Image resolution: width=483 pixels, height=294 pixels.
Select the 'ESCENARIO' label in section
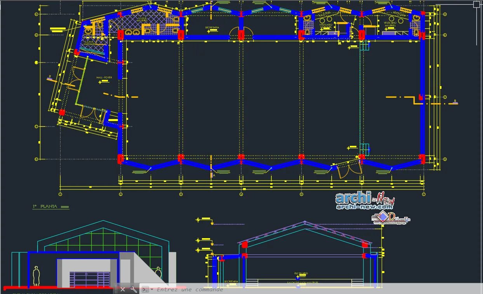coord(301,273)
